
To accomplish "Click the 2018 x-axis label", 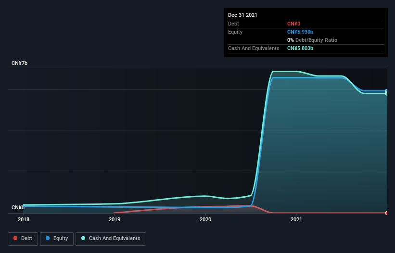I will 24,219.
